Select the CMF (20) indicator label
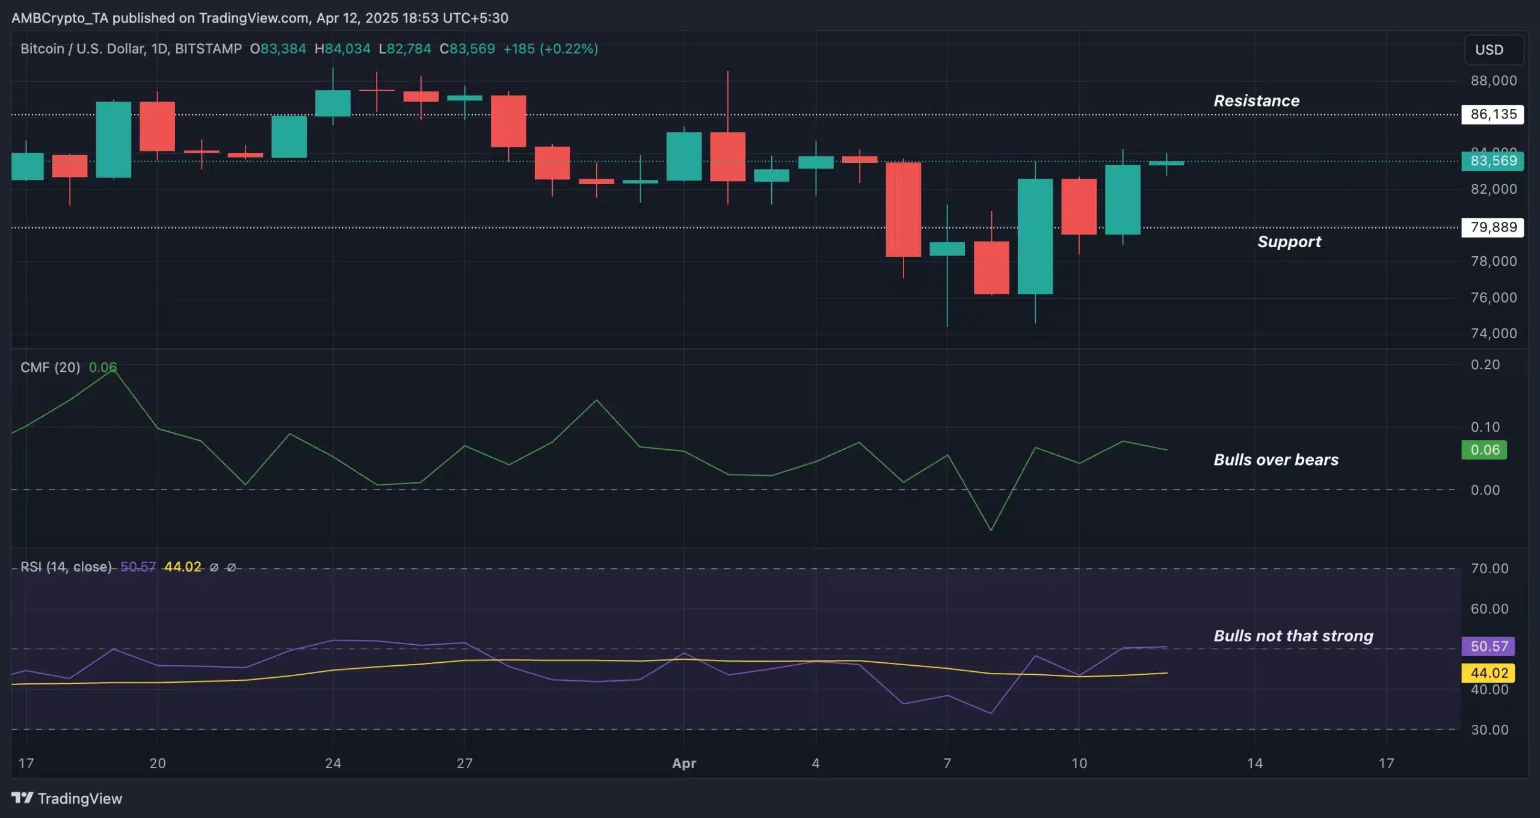1540x818 pixels. pos(50,367)
